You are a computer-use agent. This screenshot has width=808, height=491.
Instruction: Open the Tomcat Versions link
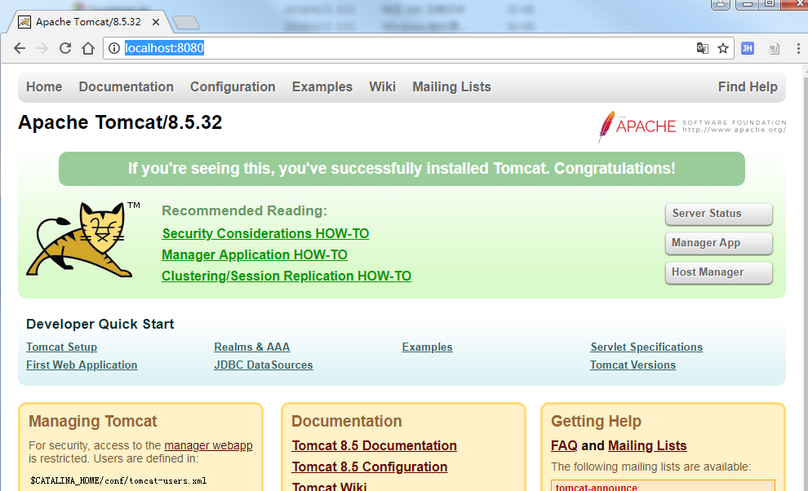click(x=633, y=365)
